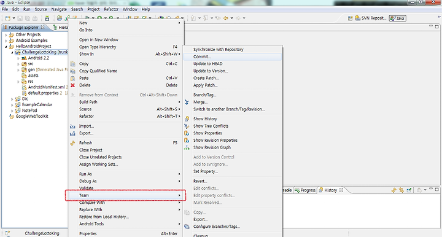Select the Java perspective button
442x237 pixels.
click(x=397, y=18)
